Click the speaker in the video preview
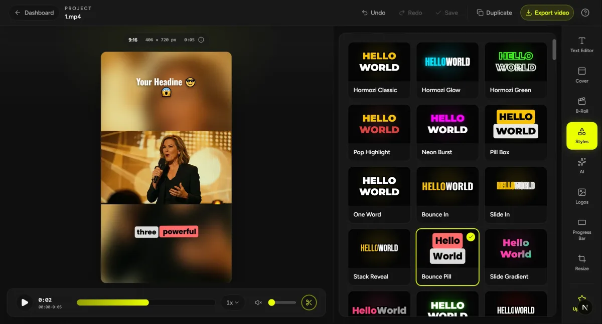The width and height of the screenshot is (602, 324). pyautogui.click(x=173, y=170)
